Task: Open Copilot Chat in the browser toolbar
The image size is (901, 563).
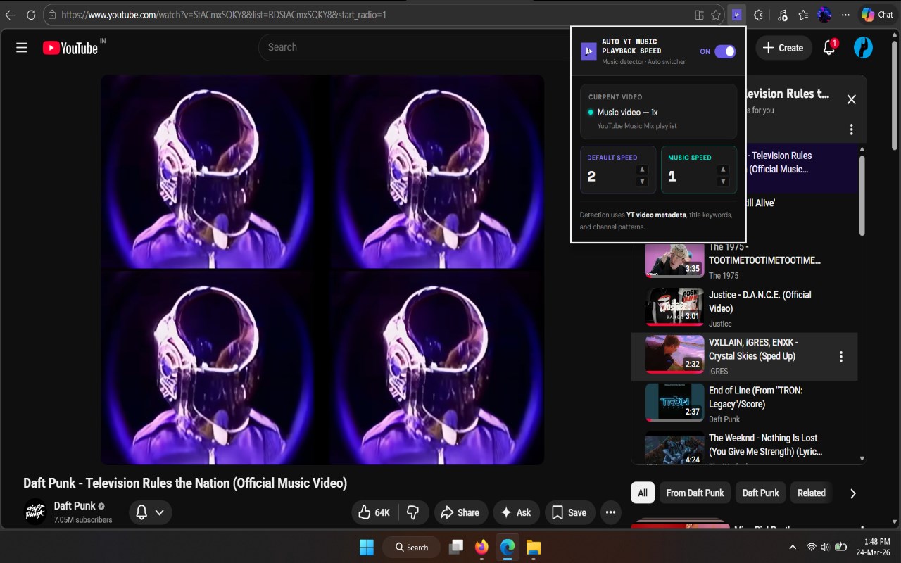Action: pos(876,15)
